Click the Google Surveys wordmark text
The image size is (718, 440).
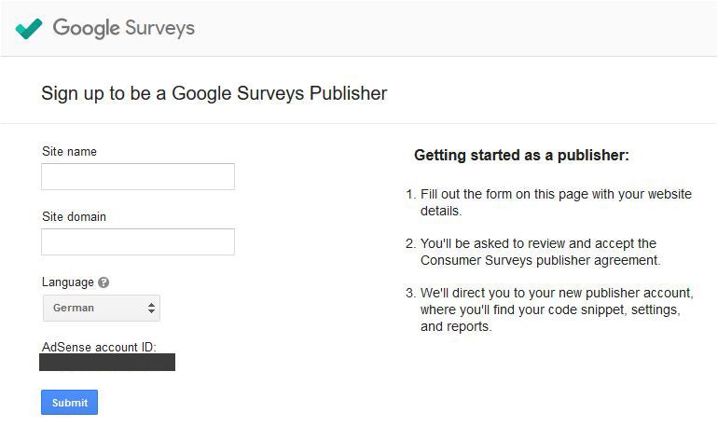pos(124,28)
